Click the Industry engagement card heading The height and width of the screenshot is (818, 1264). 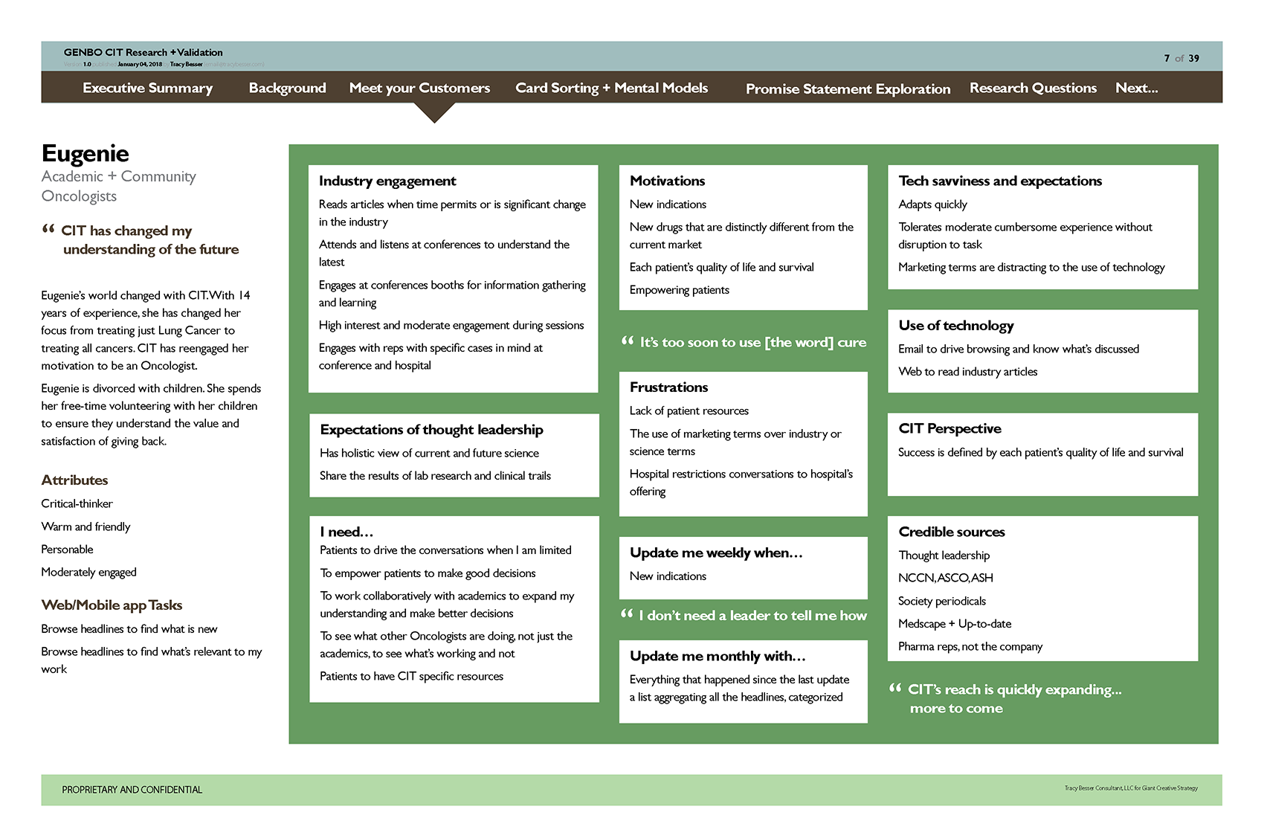point(387,181)
